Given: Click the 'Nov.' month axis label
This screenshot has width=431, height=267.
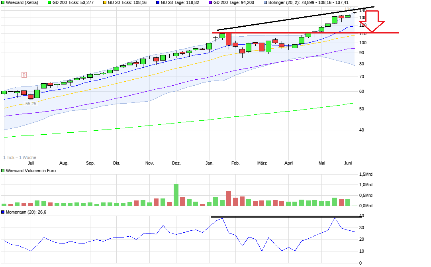Looking at the screenshot, I should 149,163.
